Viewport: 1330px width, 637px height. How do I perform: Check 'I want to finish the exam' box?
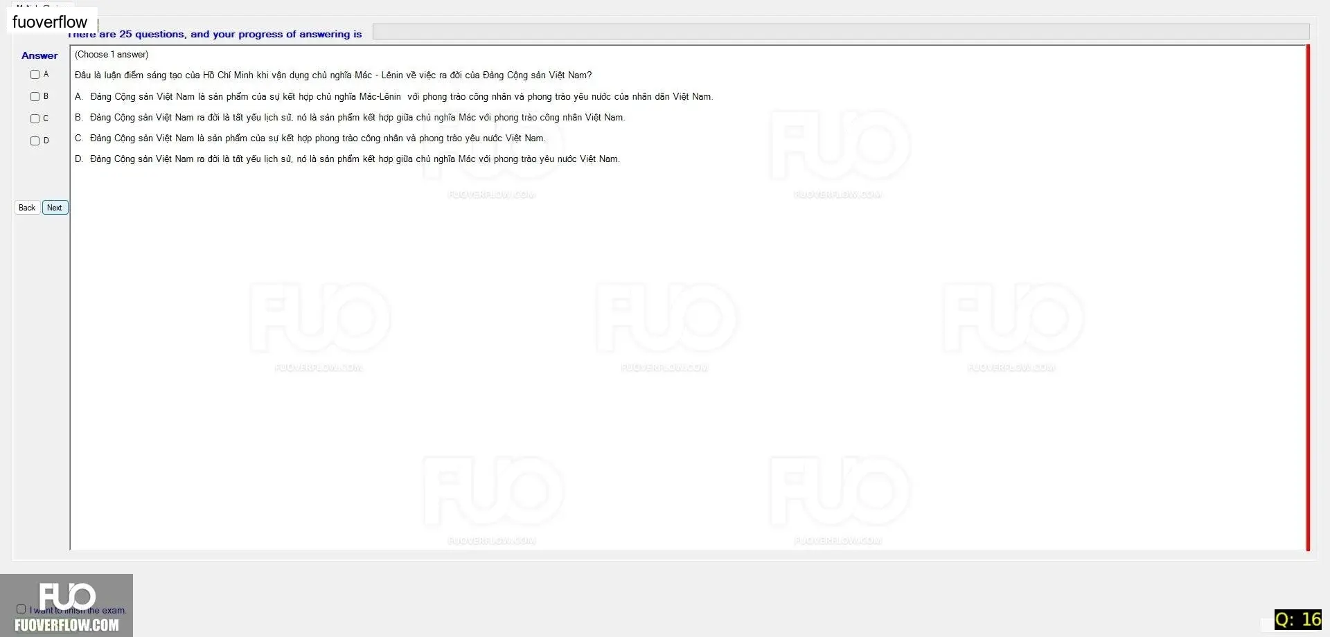pos(21,609)
